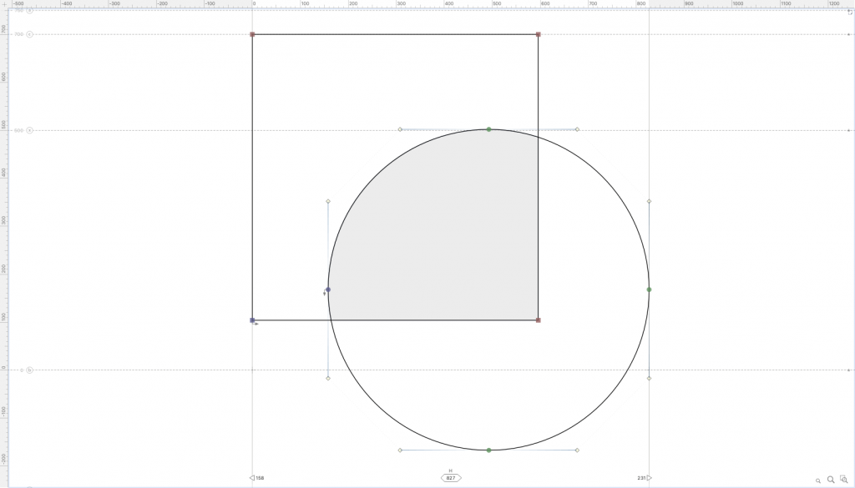Click the smallest zoom-out magnifier icon
The height and width of the screenshot is (488, 855).
tap(818, 481)
